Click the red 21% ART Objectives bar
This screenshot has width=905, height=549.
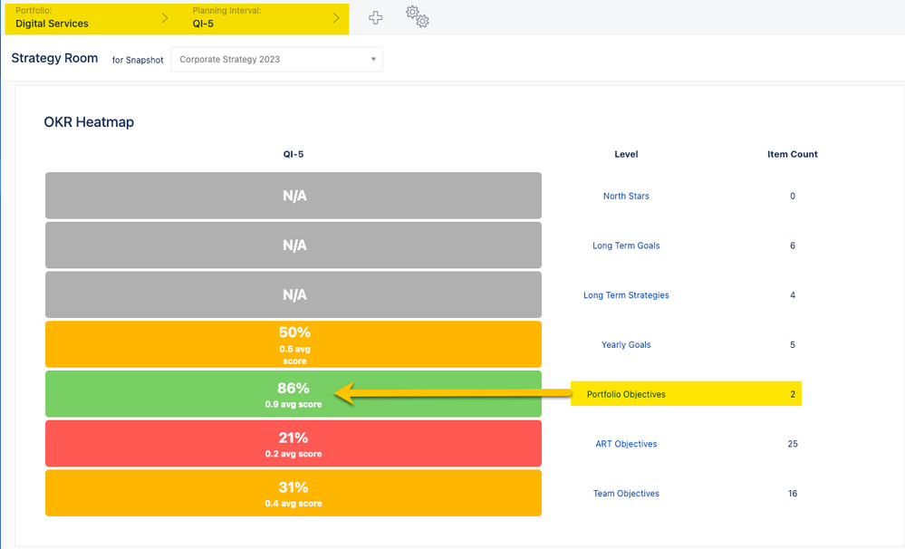point(294,443)
